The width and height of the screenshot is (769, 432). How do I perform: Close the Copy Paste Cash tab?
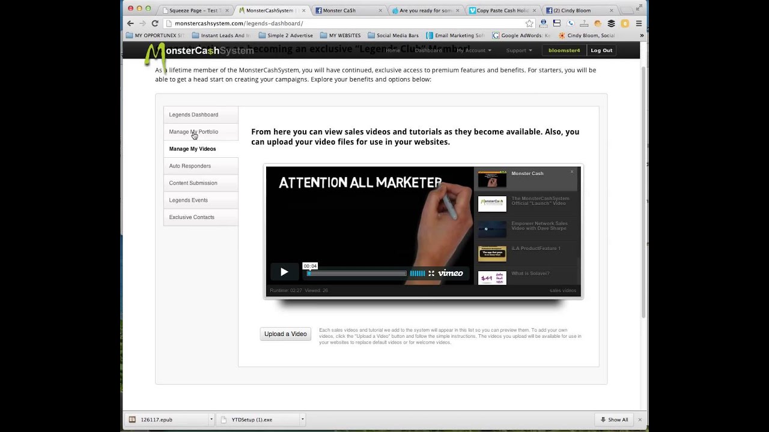click(534, 11)
